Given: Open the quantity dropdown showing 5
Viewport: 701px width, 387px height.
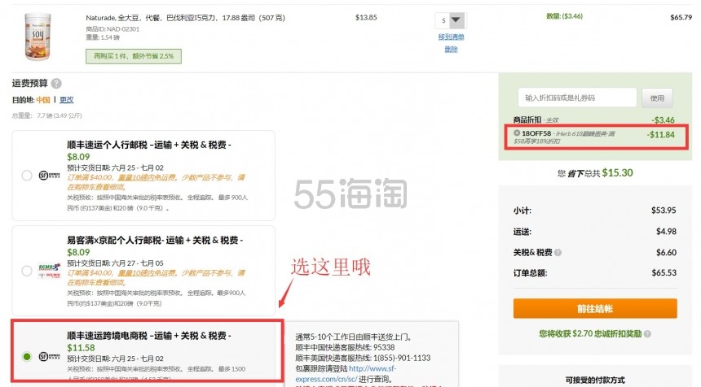Looking at the screenshot, I should pyautogui.click(x=451, y=20).
